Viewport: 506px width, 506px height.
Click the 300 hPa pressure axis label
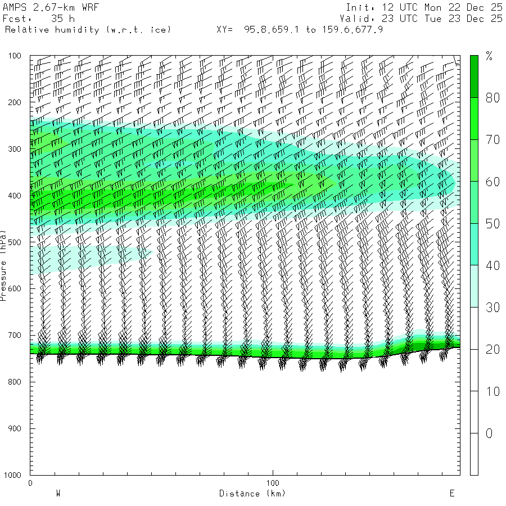pos(15,149)
